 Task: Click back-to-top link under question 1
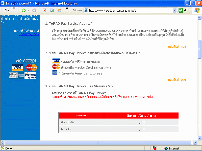(x=177, y=47)
